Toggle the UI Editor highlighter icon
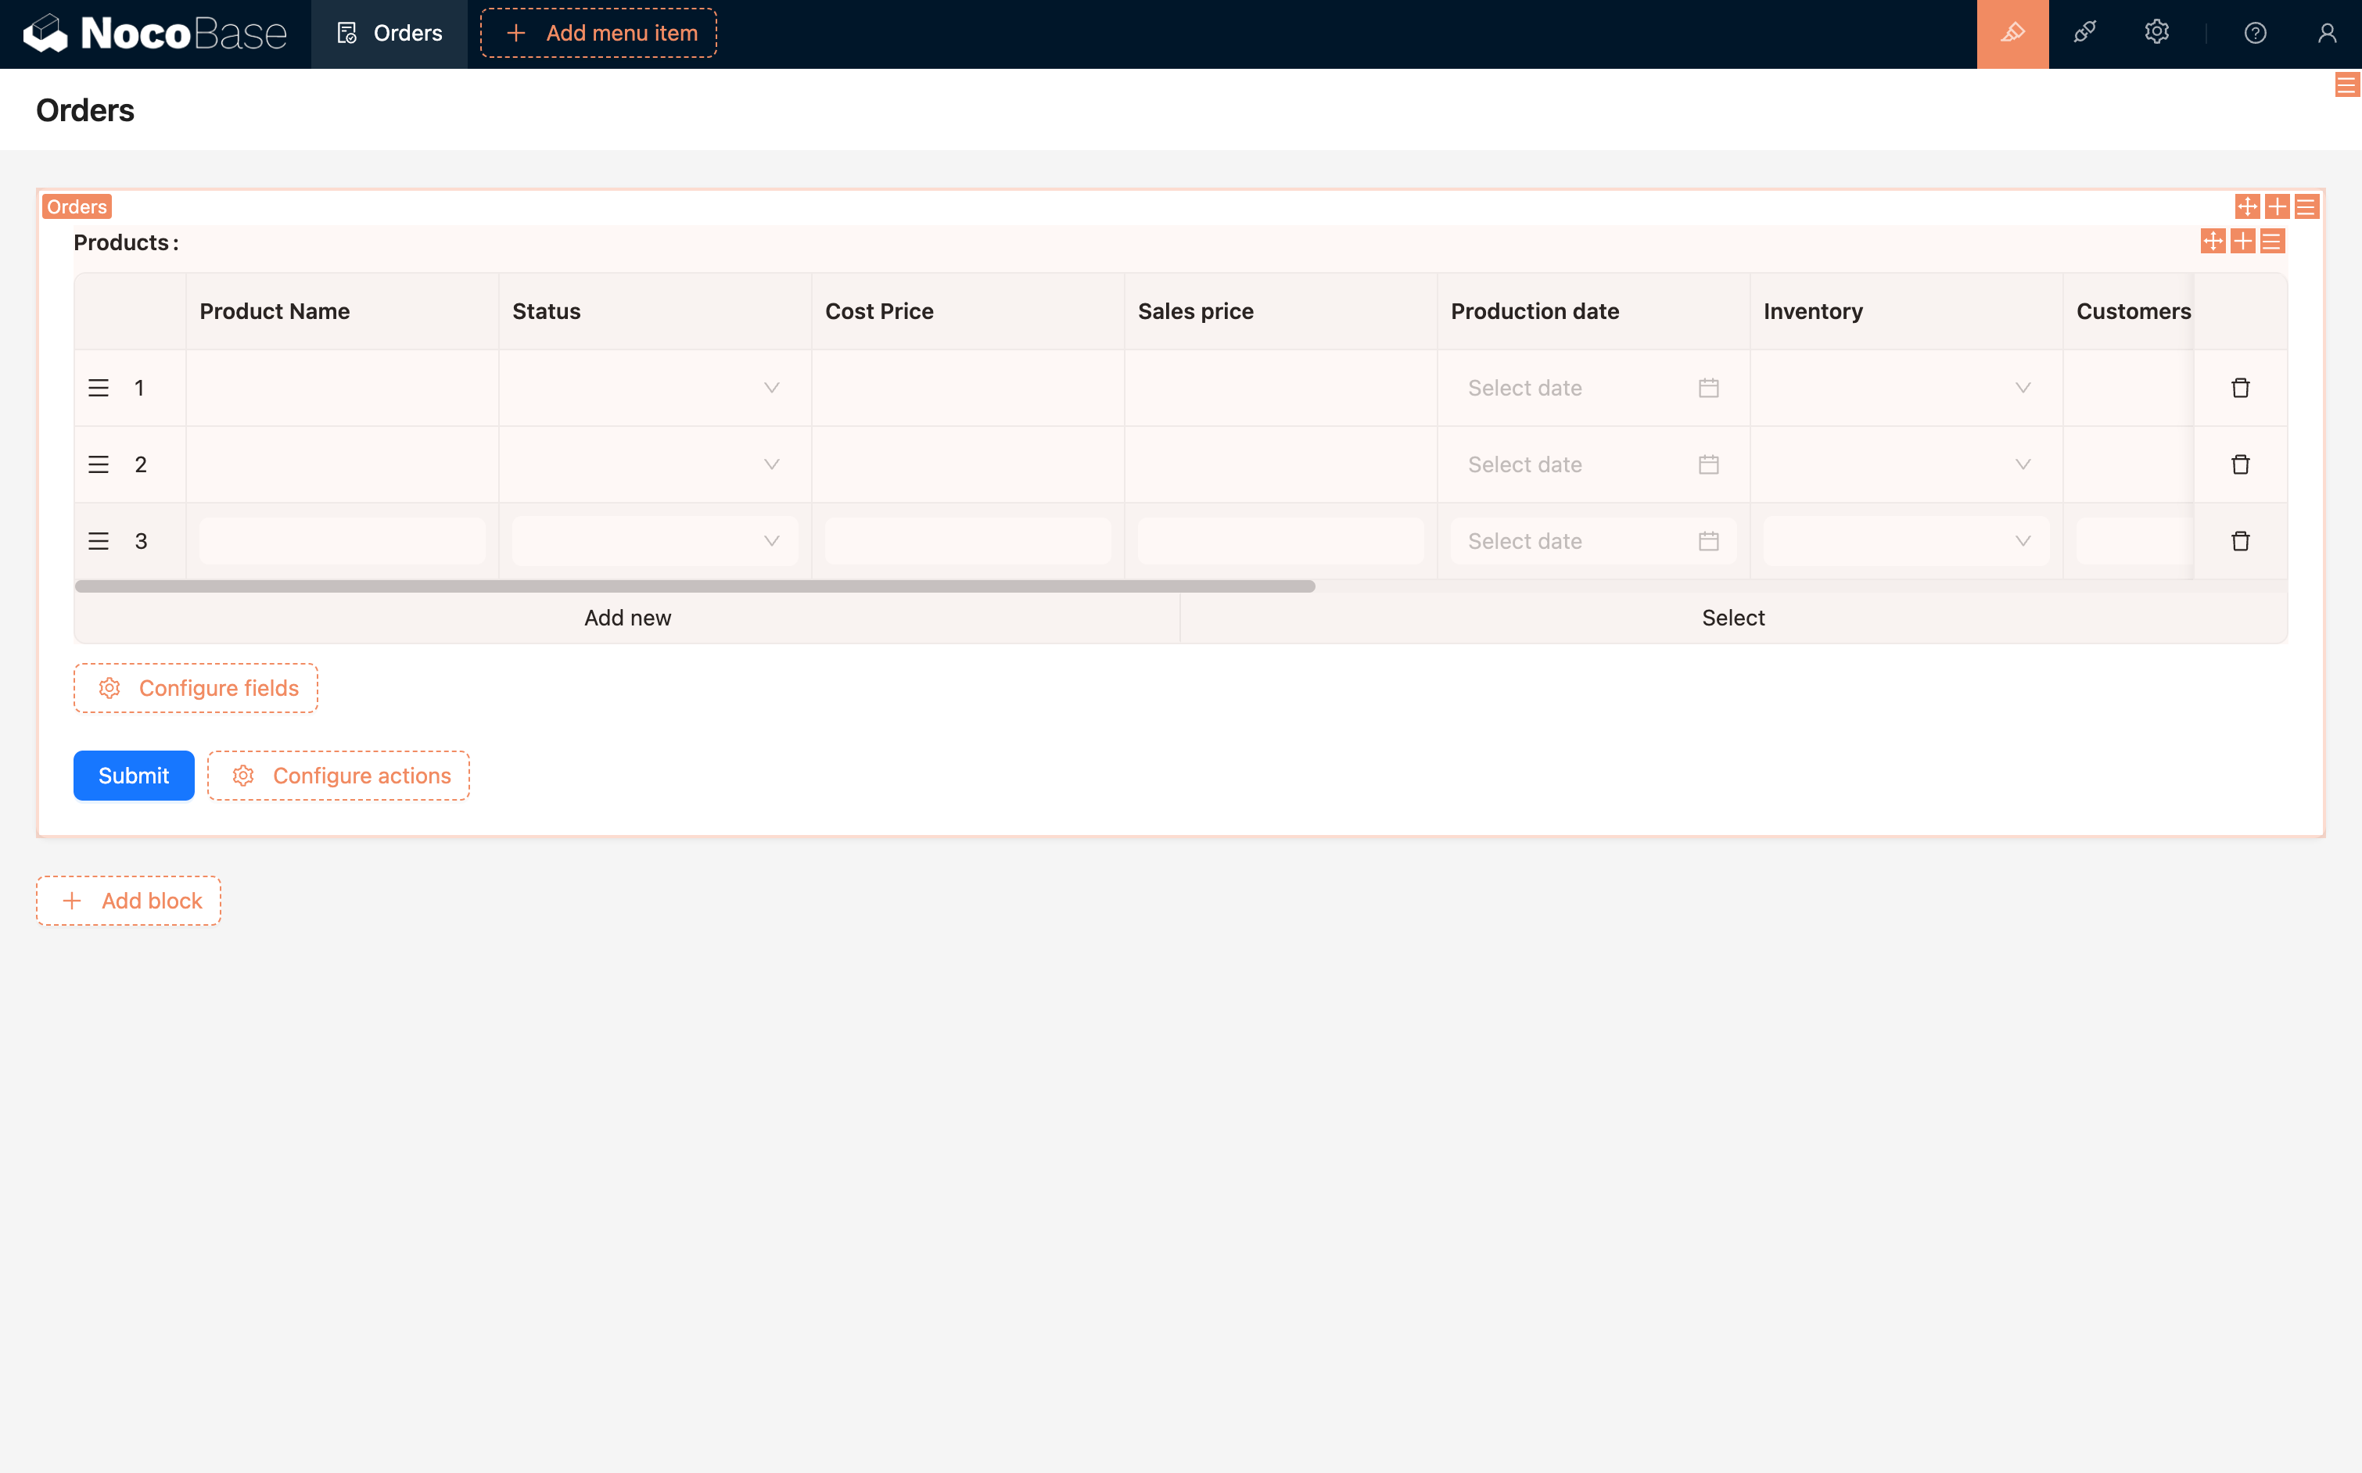The width and height of the screenshot is (2362, 1473). click(2012, 33)
